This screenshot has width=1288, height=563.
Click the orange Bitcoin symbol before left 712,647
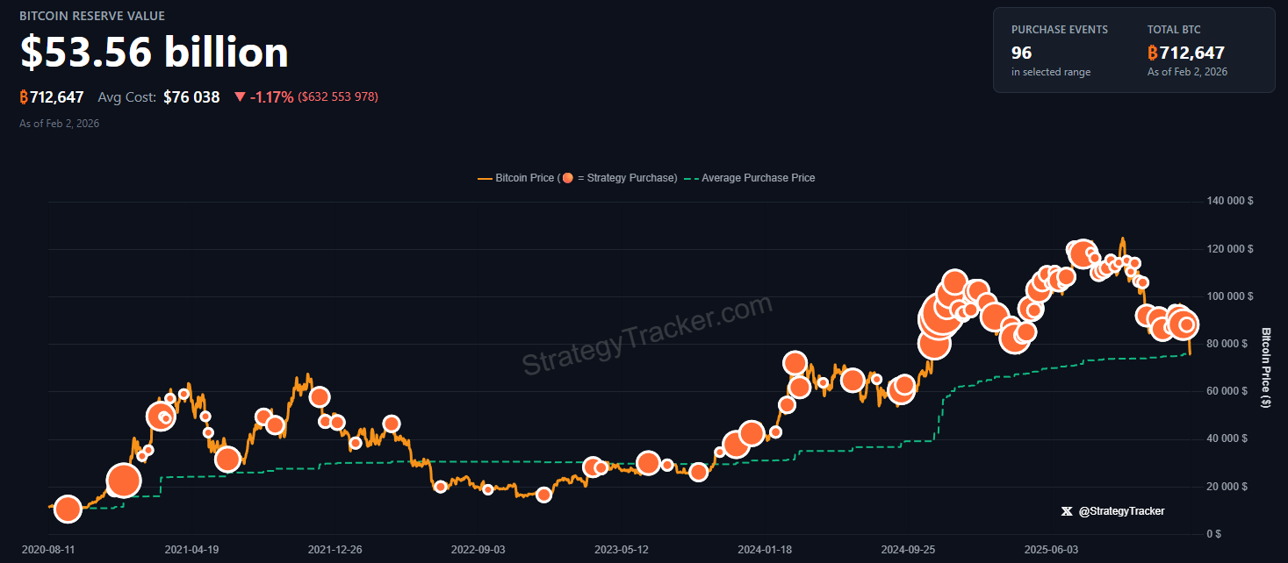[x=25, y=97]
